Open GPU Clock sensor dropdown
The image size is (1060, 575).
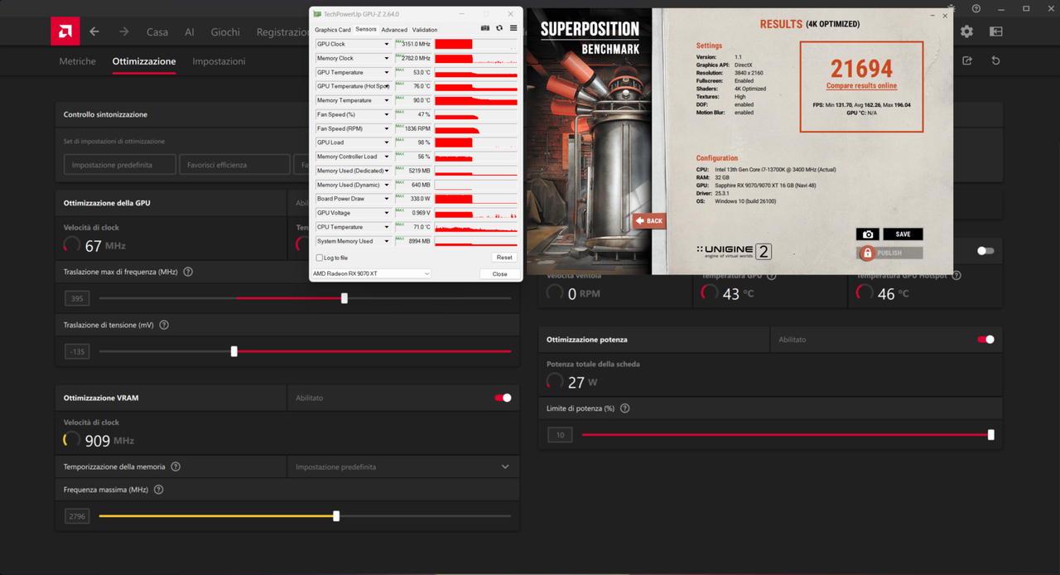(386, 44)
